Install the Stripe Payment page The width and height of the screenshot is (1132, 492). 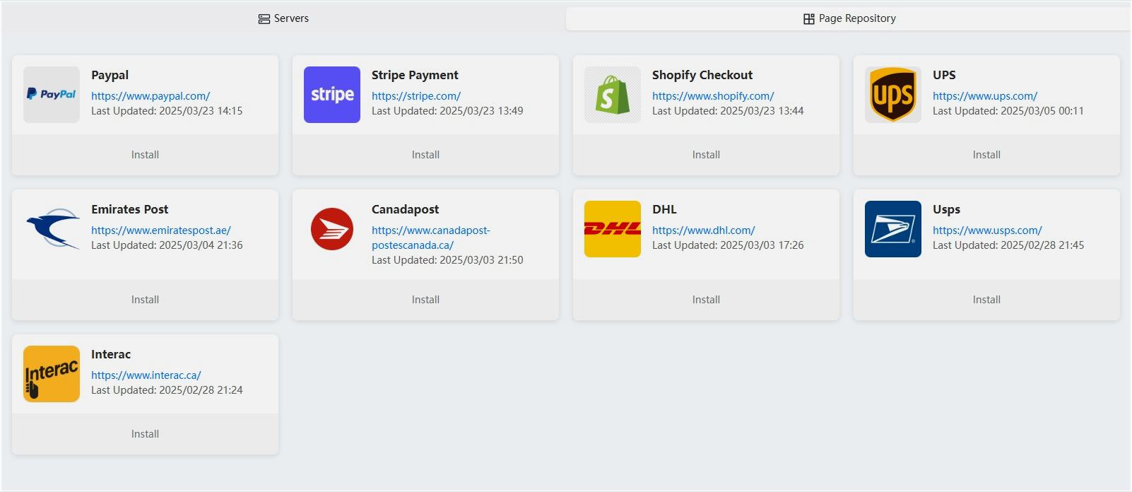coord(425,155)
